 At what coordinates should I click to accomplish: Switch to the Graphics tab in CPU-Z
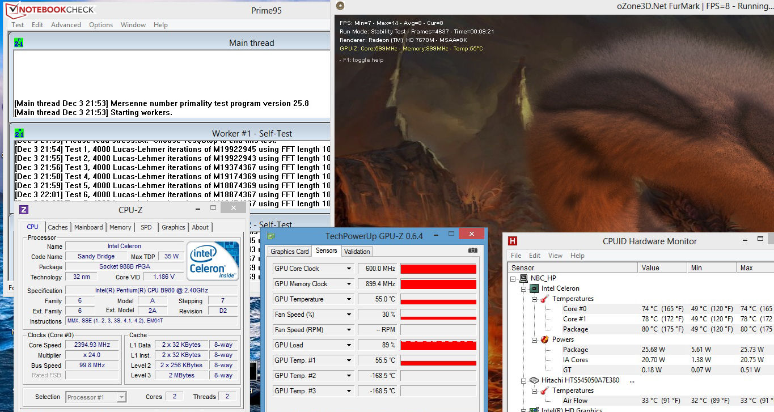(174, 227)
